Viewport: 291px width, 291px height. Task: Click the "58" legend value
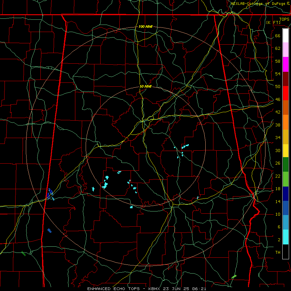278,61
